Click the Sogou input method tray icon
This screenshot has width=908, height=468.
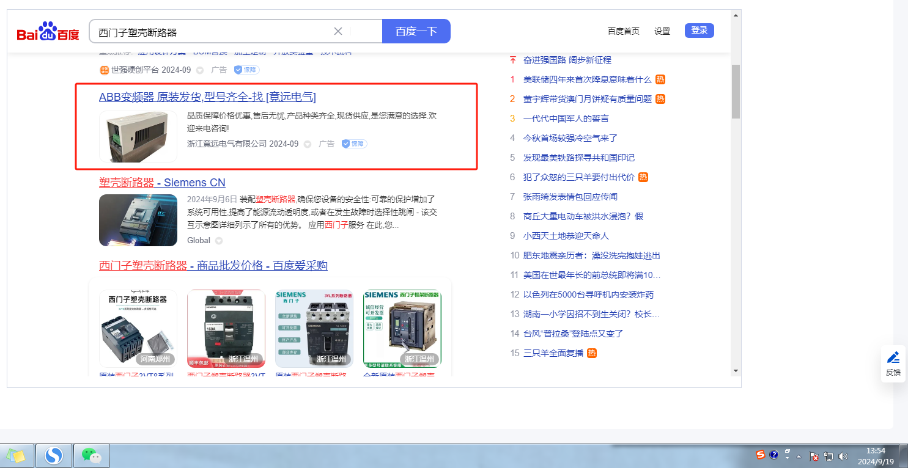760,455
